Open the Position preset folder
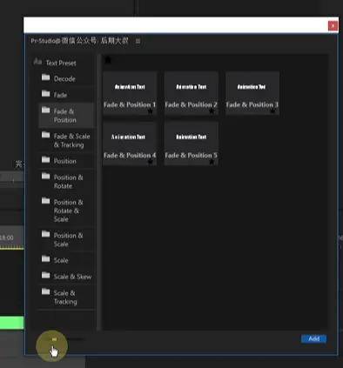This screenshot has width=343, height=368. tap(66, 161)
